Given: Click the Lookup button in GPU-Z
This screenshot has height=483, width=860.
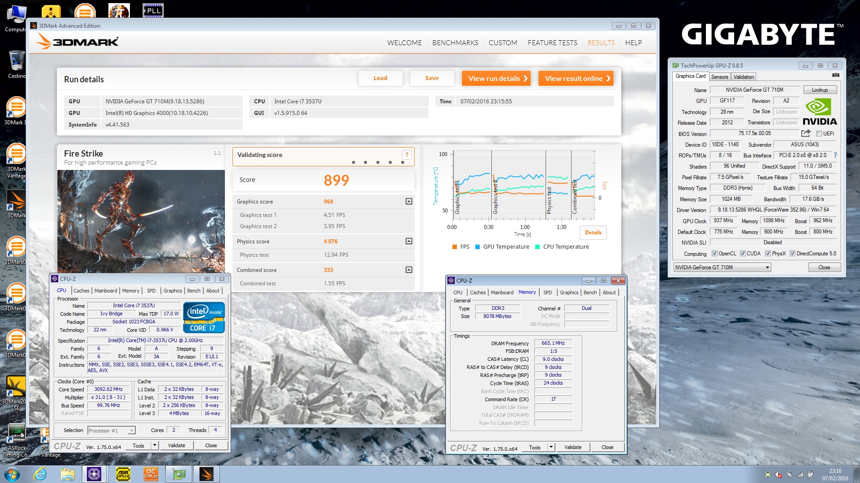Looking at the screenshot, I should 820,90.
